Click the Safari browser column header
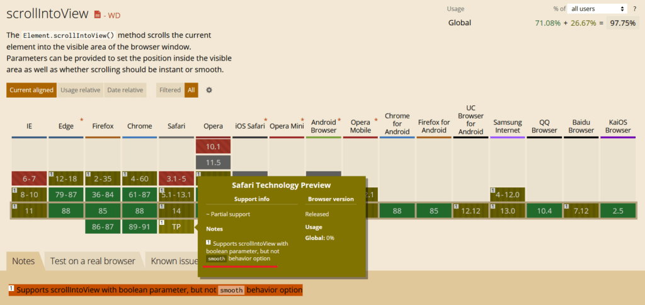Viewport: 645px width, 305px height. tap(176, 126)
